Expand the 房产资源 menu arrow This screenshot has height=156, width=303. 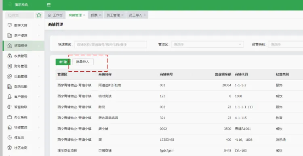coord(39,35)
